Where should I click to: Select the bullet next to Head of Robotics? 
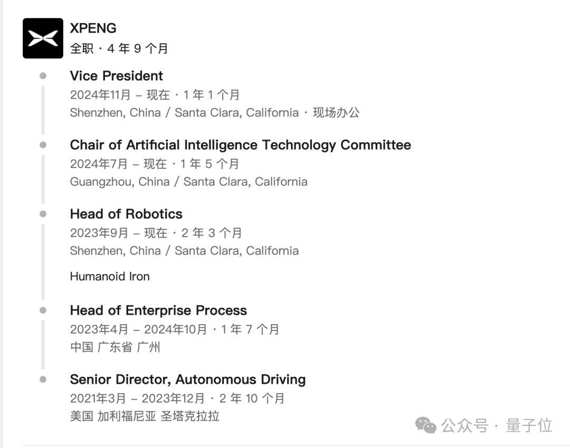pyautogui.click(x=43, y=214)
